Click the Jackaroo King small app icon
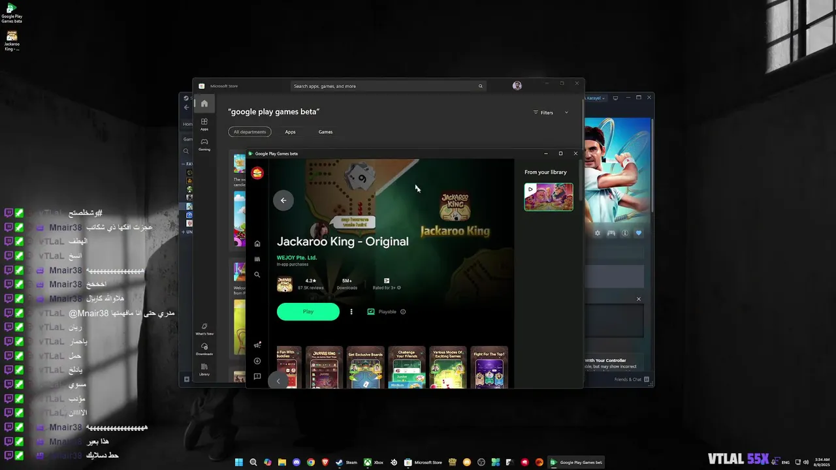This screenshot has width=836, height=470. (285, 284)
